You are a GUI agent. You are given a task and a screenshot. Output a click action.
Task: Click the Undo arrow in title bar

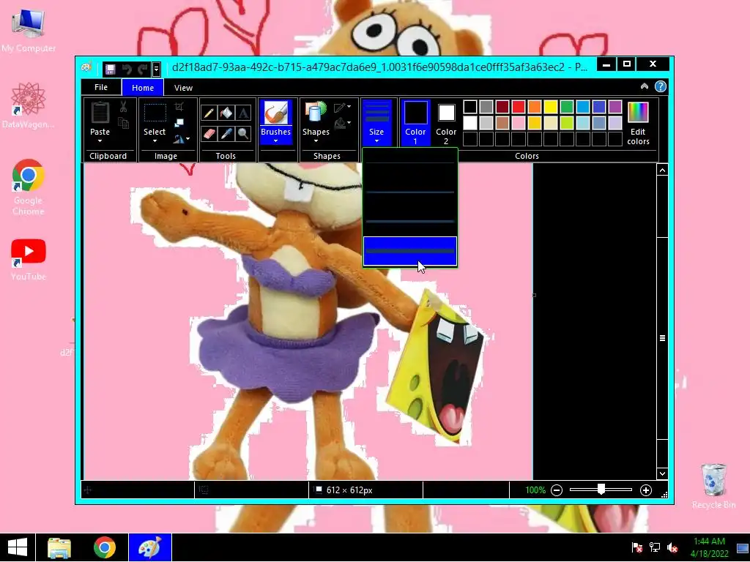coord(127,70)
